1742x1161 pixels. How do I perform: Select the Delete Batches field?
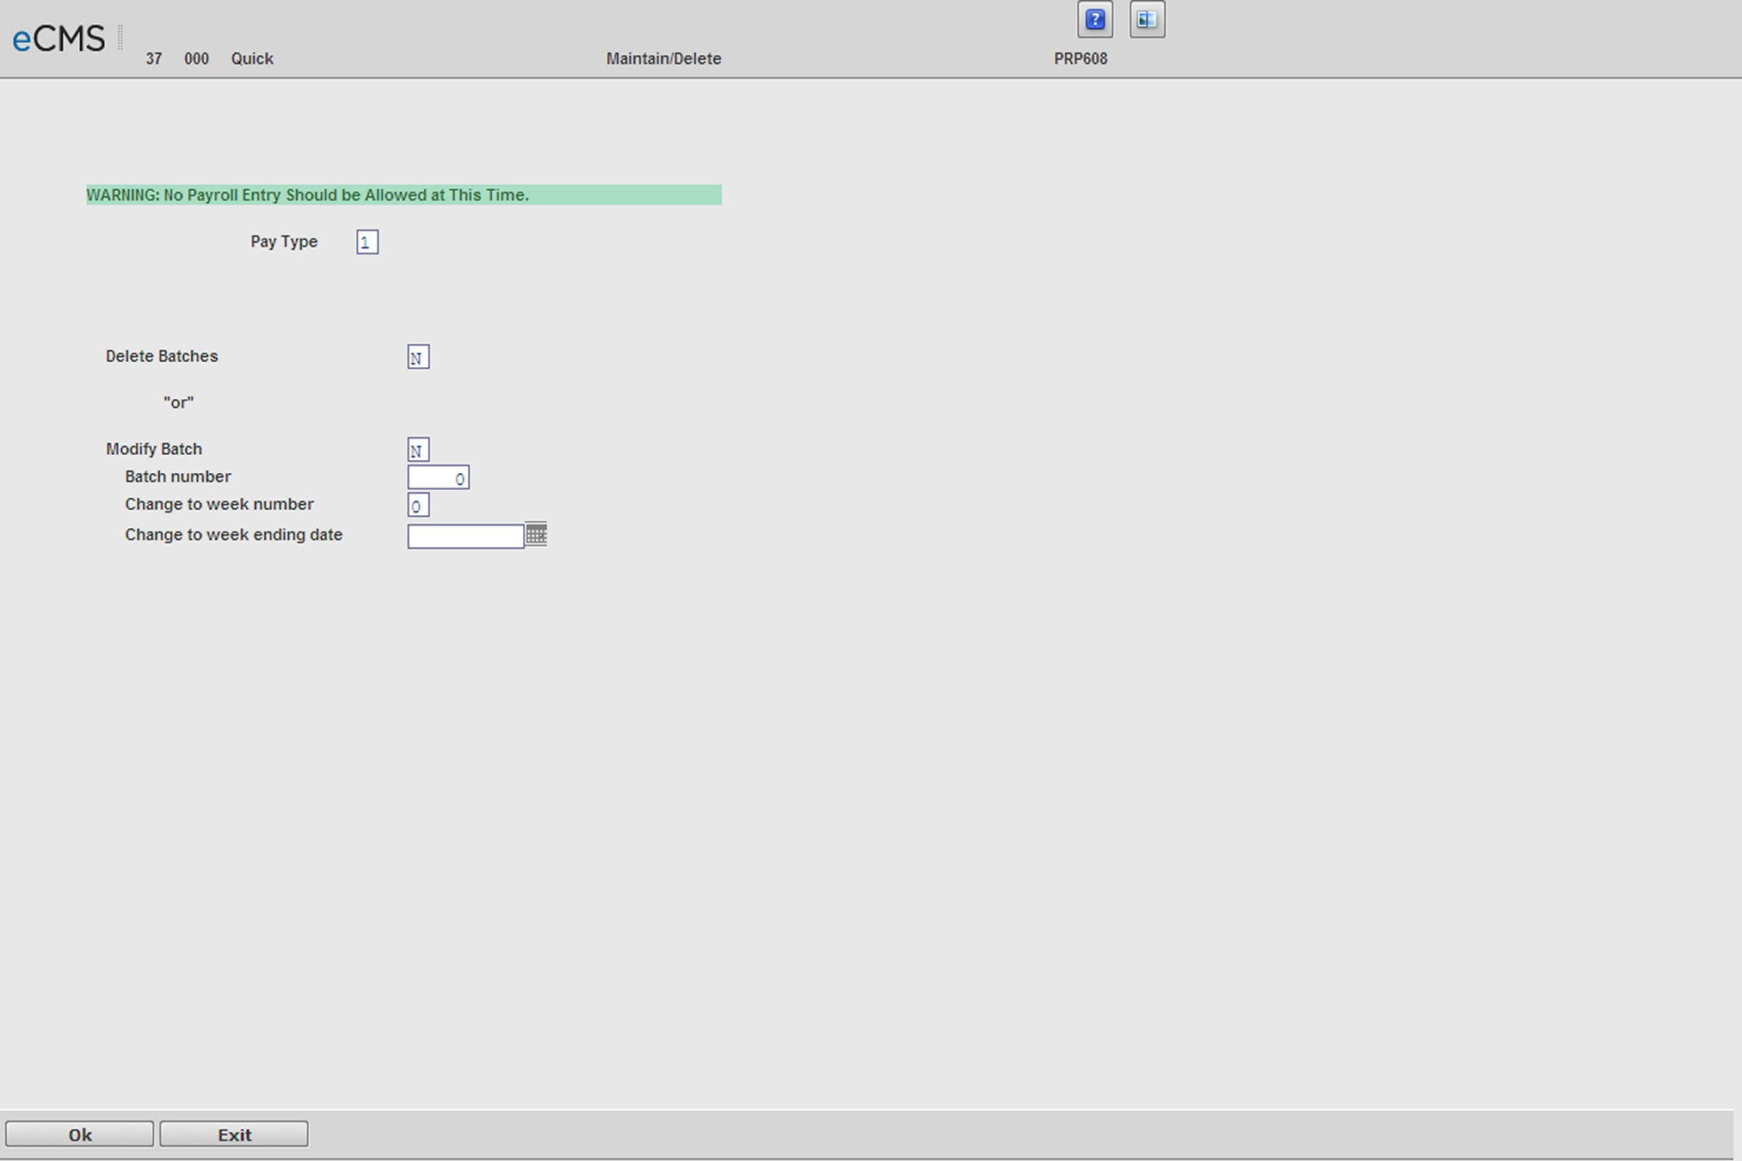coord(418,357)
